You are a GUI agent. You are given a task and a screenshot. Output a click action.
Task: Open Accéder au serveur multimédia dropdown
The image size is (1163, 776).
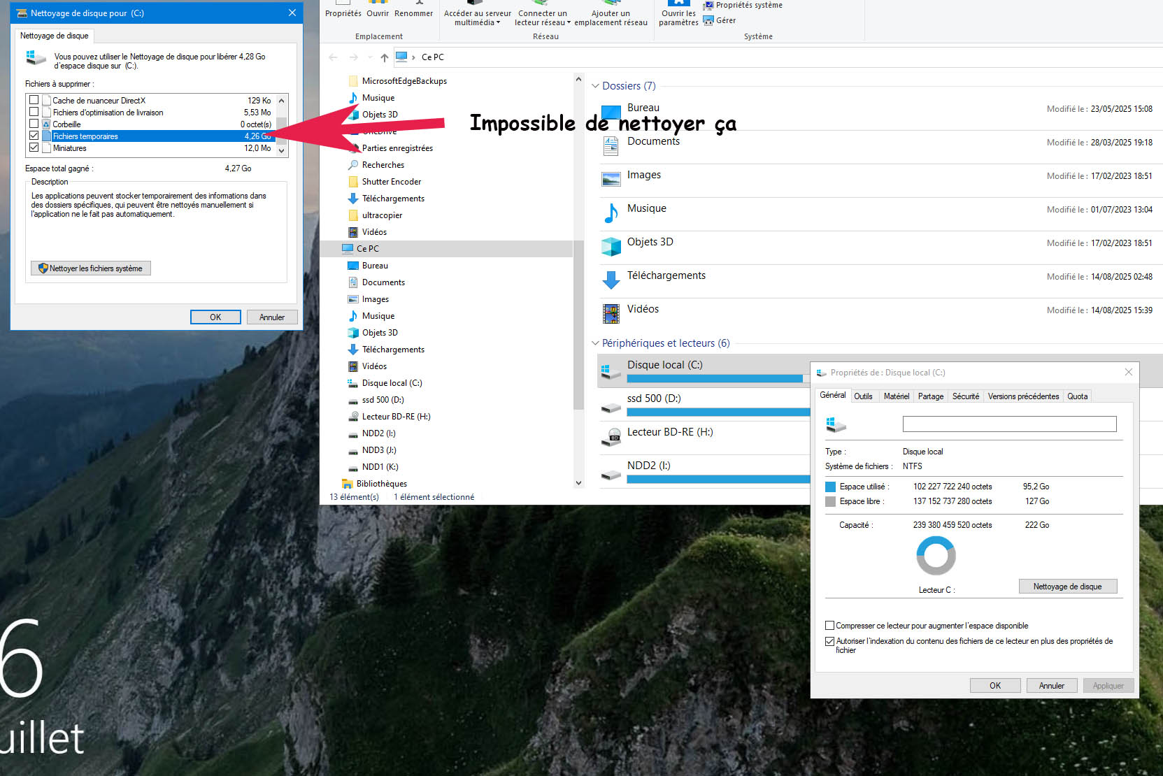pos(478,17)
